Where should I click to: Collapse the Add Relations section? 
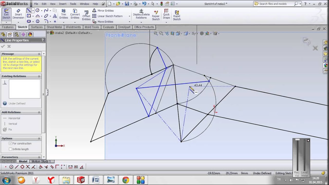pyautogui.click(x=39, y=112)
